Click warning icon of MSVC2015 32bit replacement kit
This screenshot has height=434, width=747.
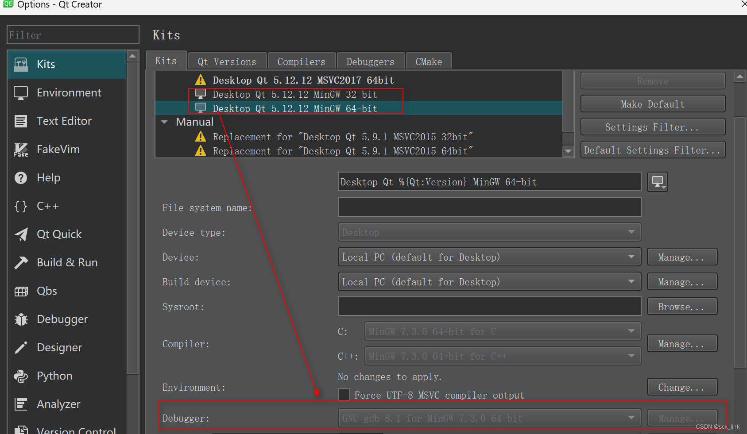pos(201,137)
